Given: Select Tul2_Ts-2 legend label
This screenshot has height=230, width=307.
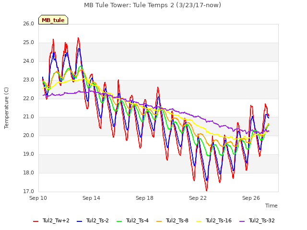Looking at the screenshot, I should pyautogui.click(x=97, y=220).
